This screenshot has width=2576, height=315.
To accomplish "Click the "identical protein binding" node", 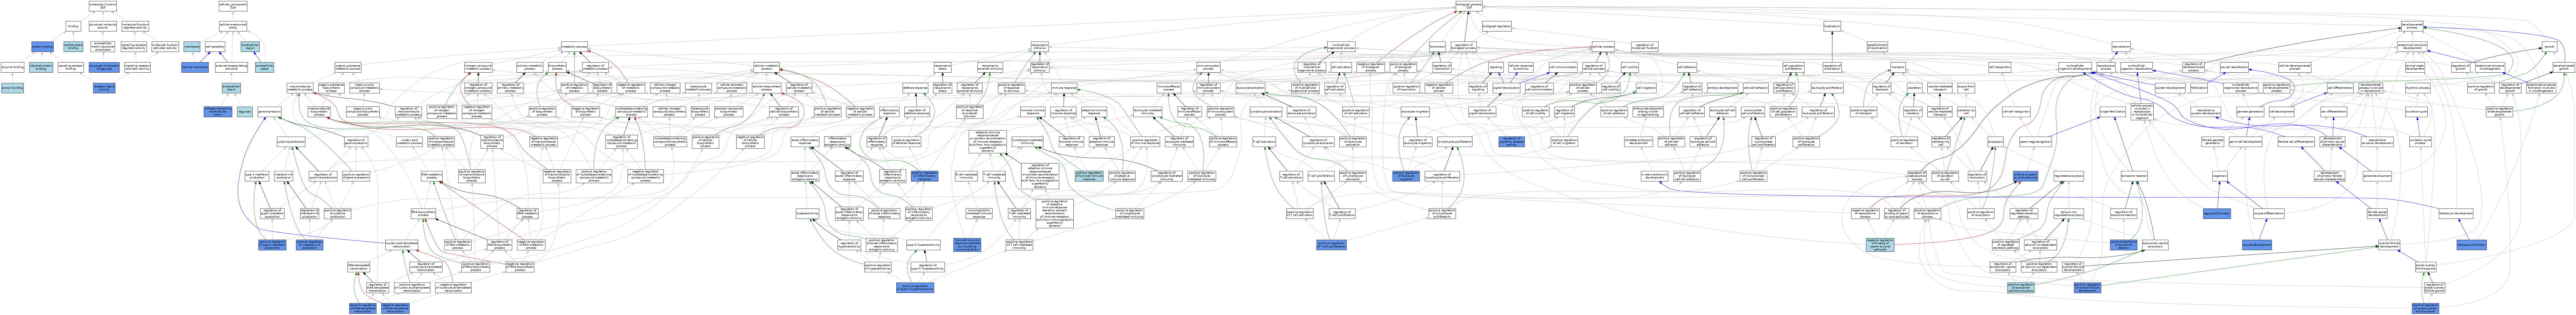I will click(41, 67).
